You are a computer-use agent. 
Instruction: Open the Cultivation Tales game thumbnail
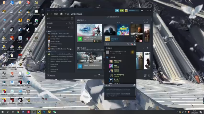pos(90,30)
